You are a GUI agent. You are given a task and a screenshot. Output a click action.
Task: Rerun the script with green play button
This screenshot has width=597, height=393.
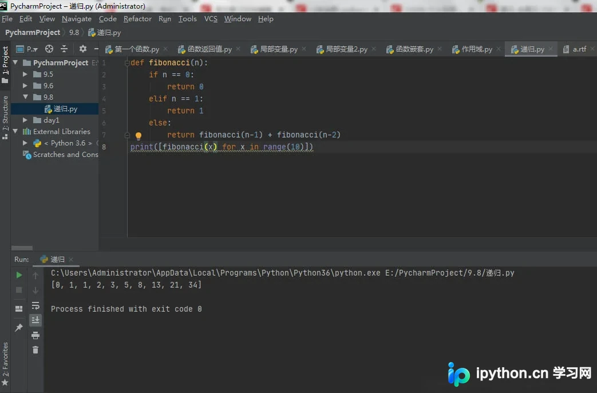point(19,275)
